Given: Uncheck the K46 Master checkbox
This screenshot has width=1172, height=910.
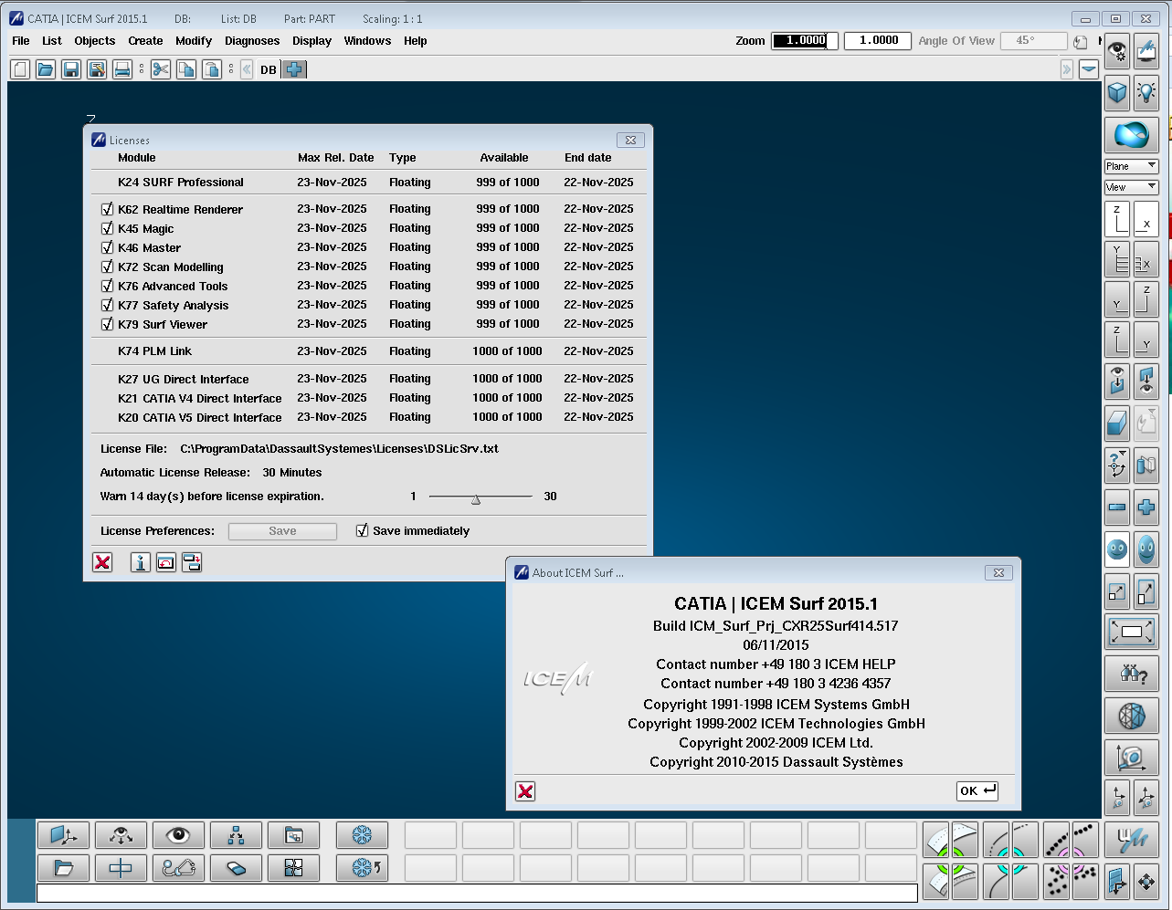Looking at the screenshot, I should (107, 247).
